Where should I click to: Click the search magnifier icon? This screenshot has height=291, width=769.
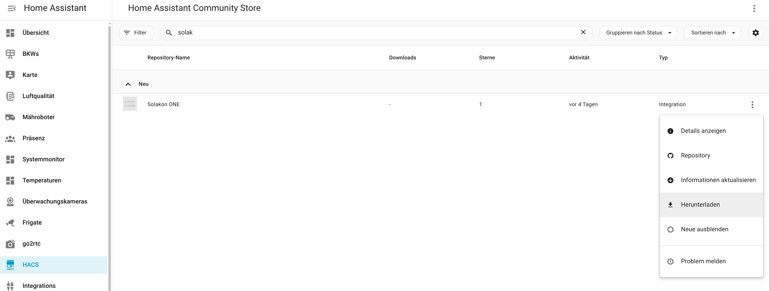[x=169, y=33]
